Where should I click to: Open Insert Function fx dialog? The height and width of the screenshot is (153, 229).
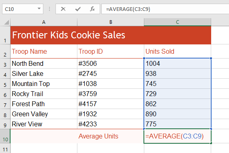92,9
